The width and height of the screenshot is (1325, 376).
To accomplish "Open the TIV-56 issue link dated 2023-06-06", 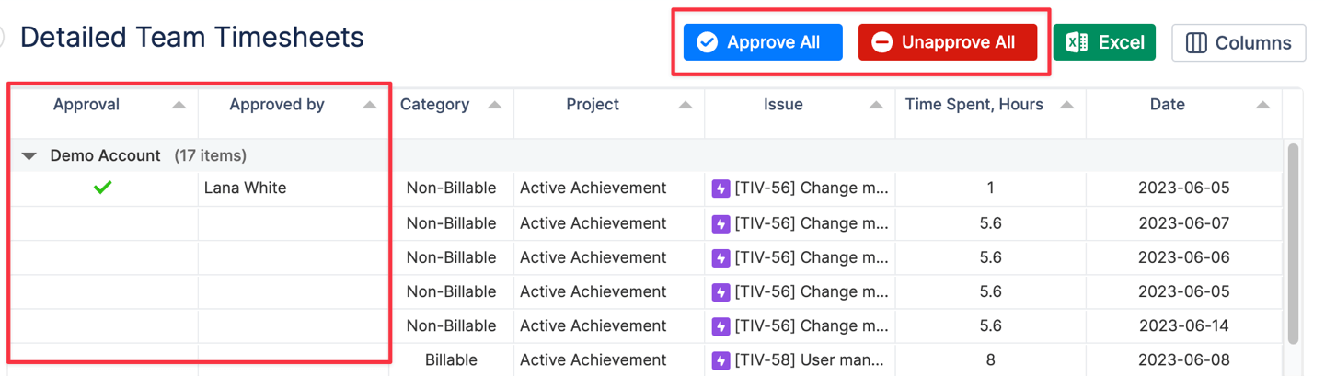I will click(812, 257).
